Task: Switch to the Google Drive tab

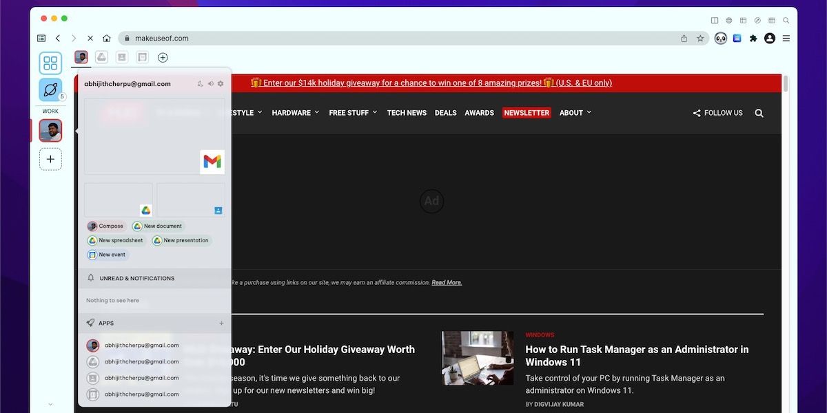Action: point(101,57)
